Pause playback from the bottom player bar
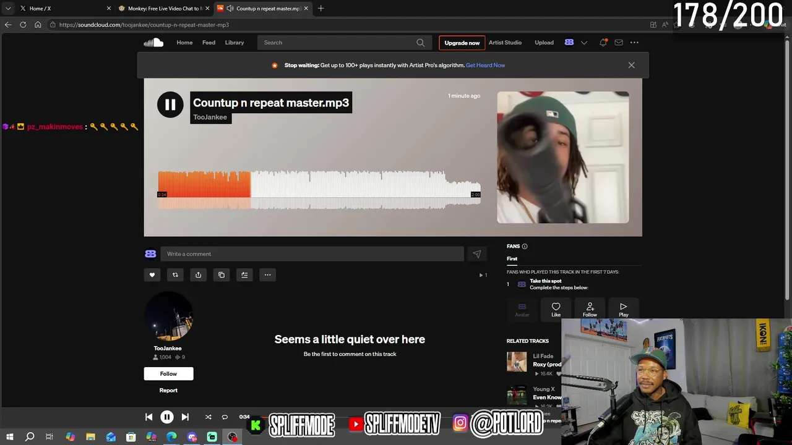Screen dimensions: 792x445 point(167,417)
